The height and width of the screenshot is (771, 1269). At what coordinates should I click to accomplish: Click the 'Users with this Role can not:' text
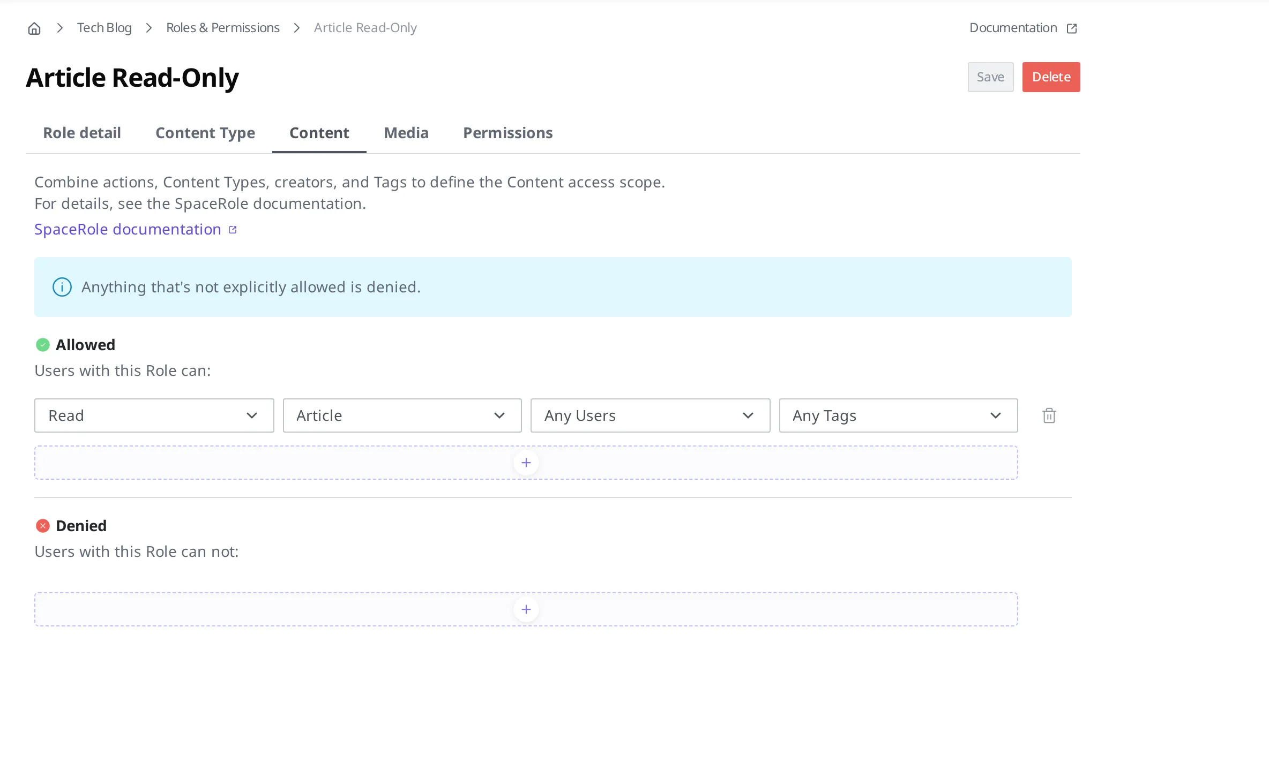coord(137,551)
